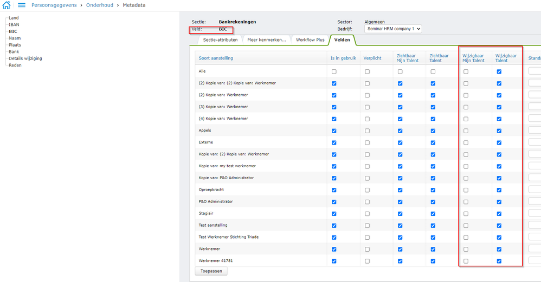This screenshot has width=541, height=282.
Task: Click the home icon
Action: 7,5
